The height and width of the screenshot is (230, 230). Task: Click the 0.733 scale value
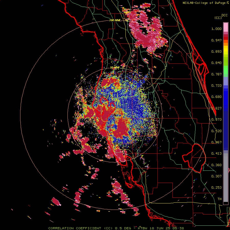[x=216, y=86]
